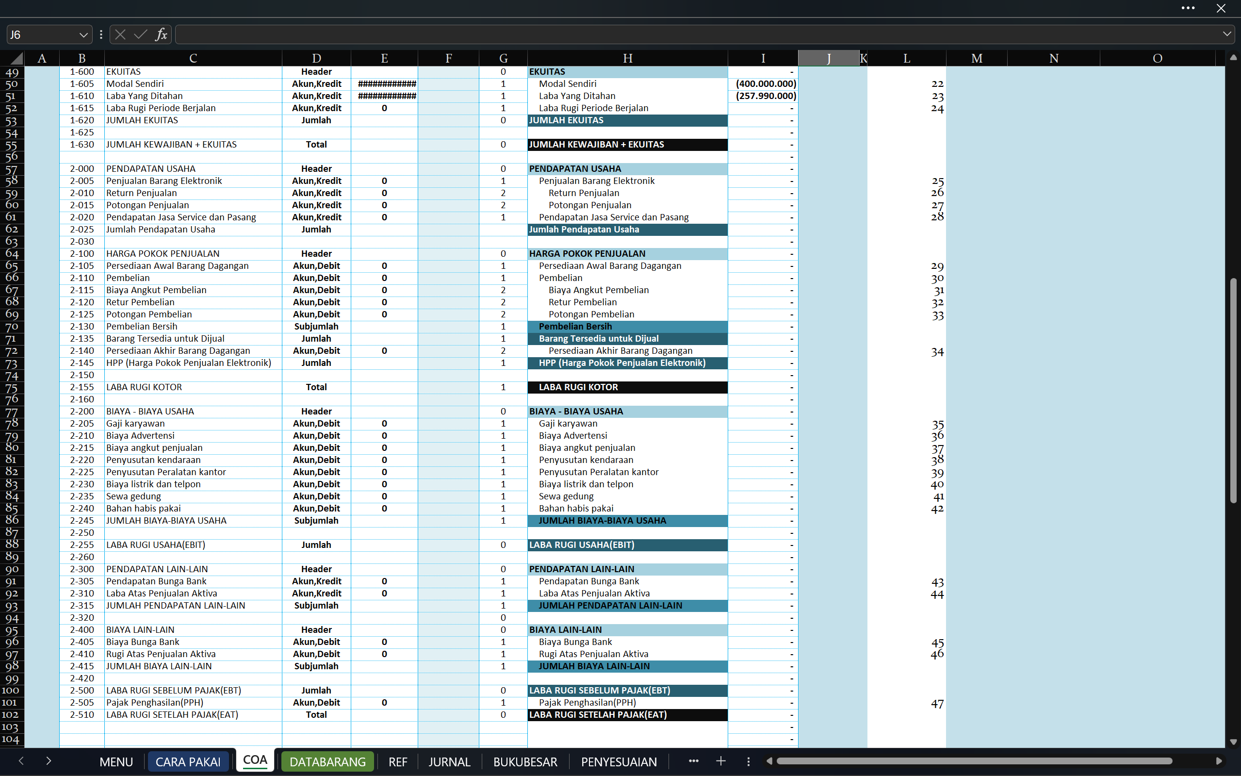Click the sheet tab options vertical dots

coord(749,761)
